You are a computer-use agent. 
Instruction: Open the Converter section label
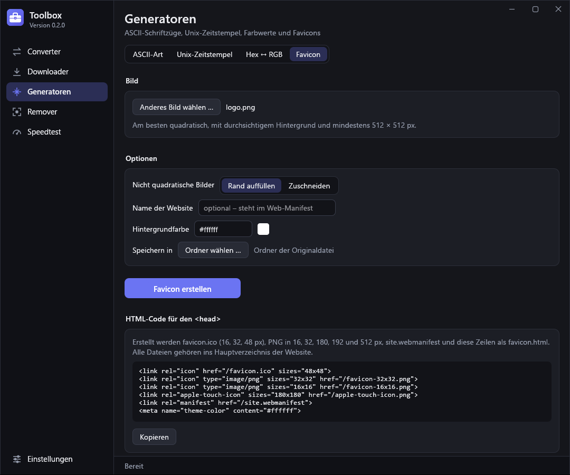(44, 52)
